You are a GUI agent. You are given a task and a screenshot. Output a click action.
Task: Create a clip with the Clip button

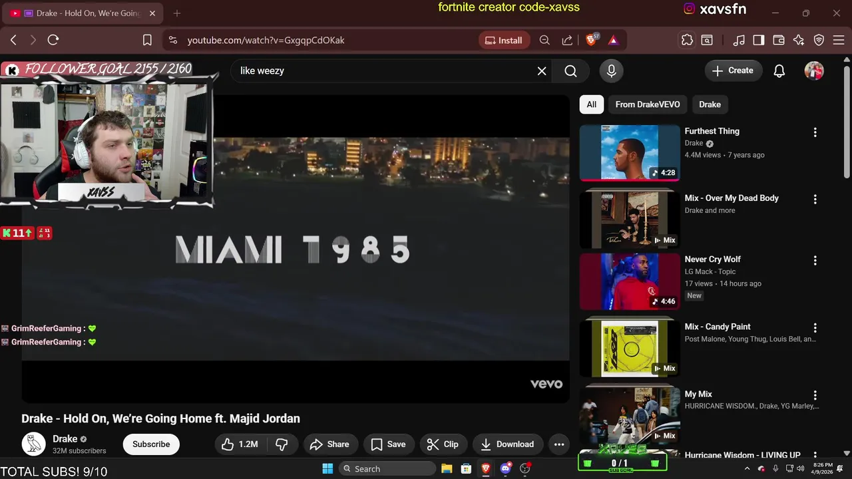coord(443,444)
